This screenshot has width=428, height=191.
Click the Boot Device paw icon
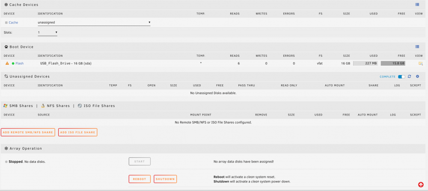click(6, 47)
